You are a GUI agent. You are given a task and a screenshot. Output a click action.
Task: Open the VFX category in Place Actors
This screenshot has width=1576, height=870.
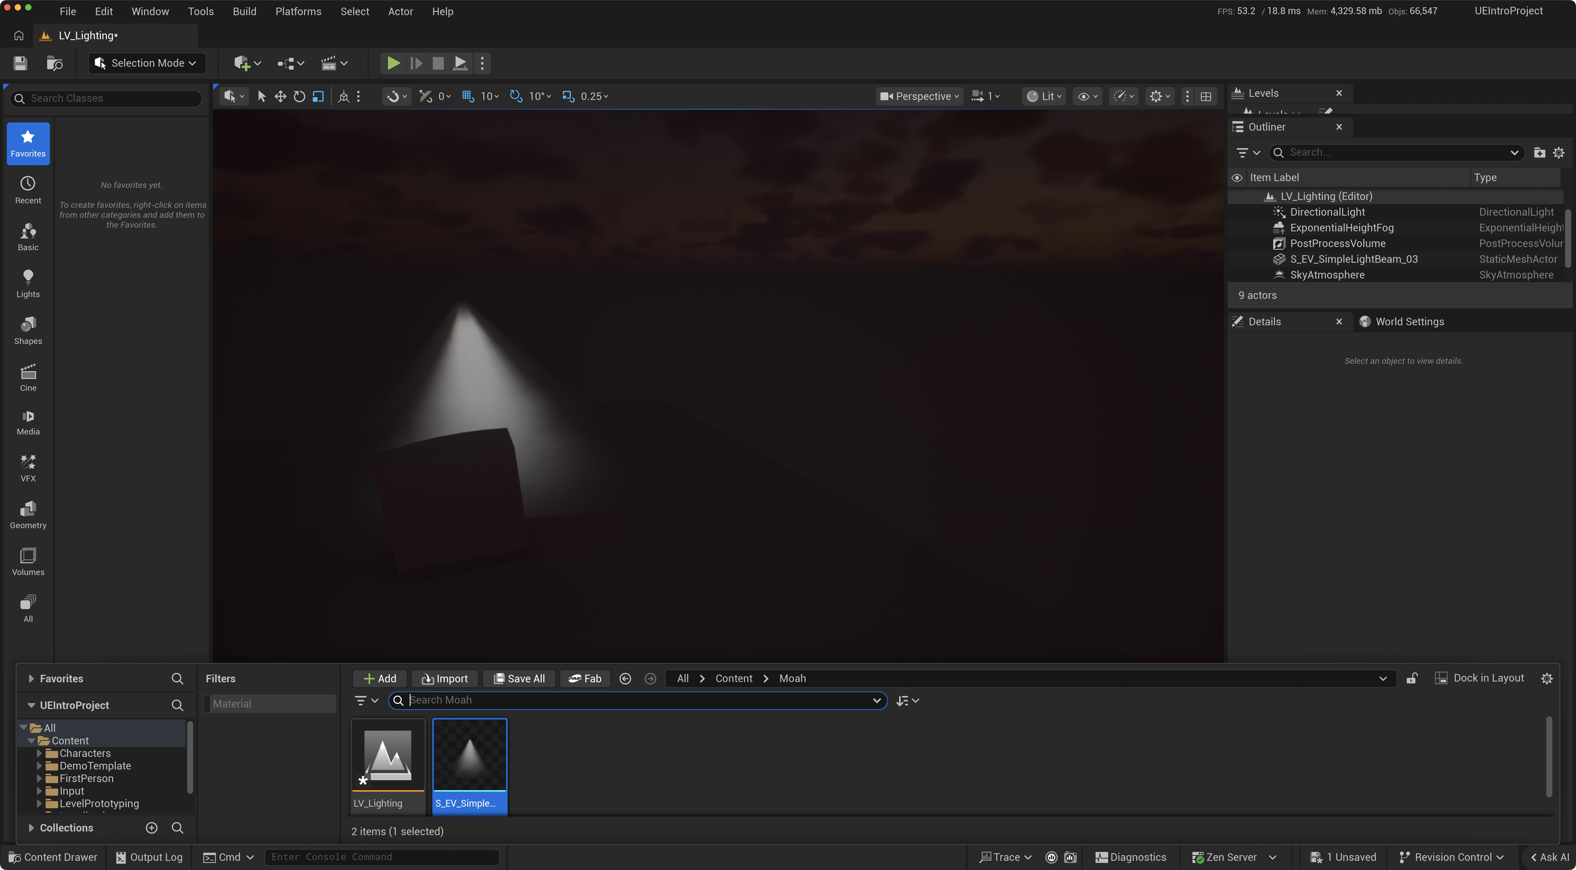pyautogui.click(x=28, y=468)
